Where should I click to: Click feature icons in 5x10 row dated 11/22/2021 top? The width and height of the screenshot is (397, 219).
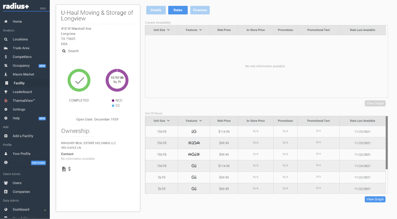[194, 177]
